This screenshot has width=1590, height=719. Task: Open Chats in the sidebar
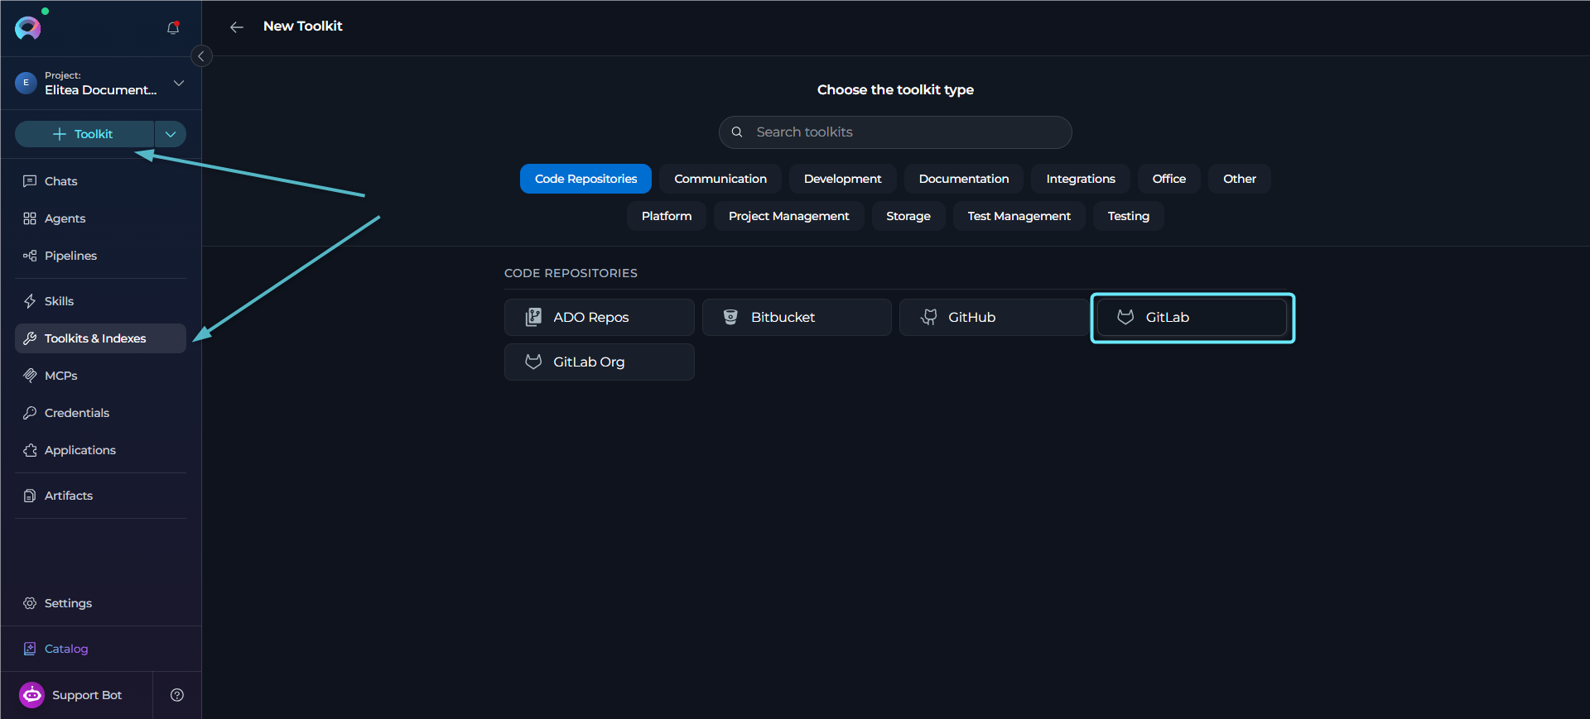pyautogui.click(x=100, y=181)
